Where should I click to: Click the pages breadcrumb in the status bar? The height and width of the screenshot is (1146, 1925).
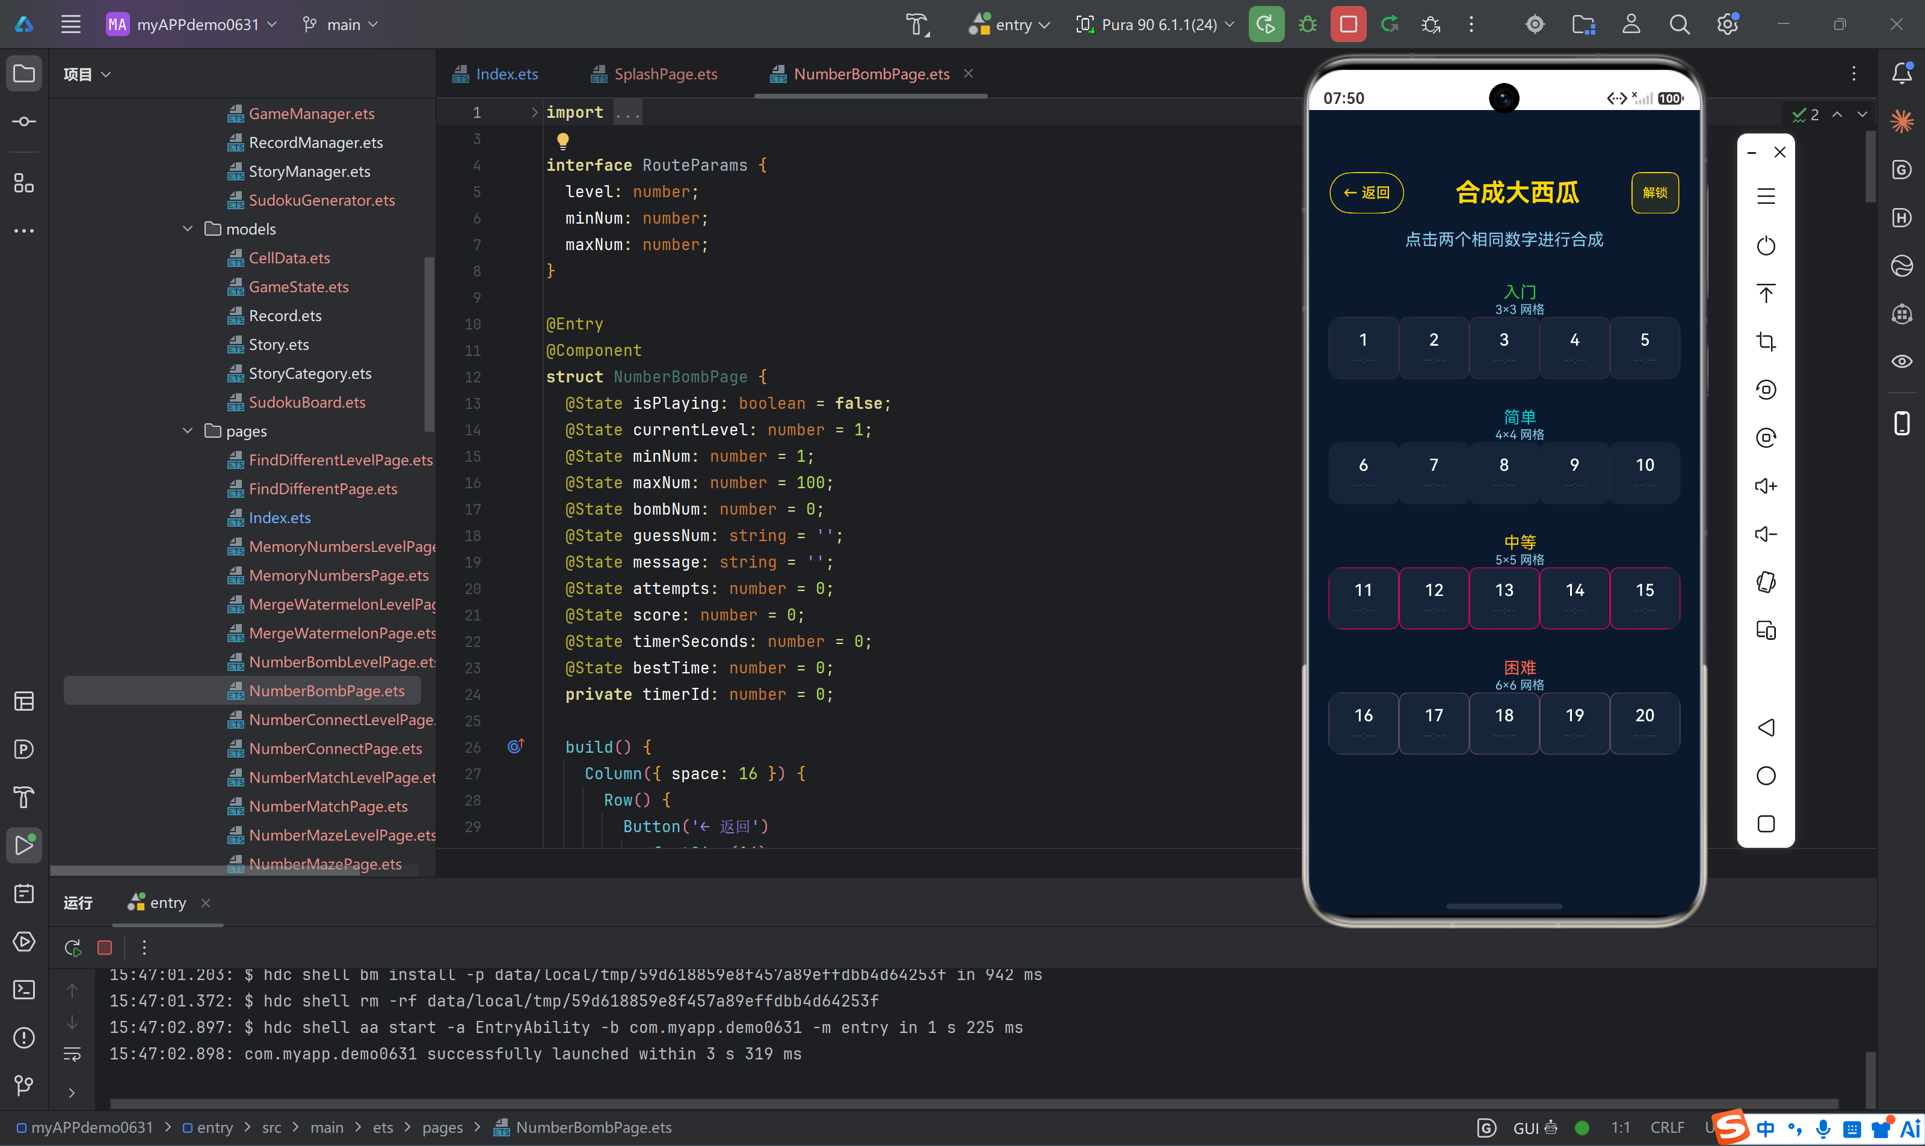tap(443, 1127)
